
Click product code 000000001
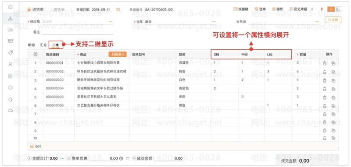pyautogui.click(x=54, y=63)
